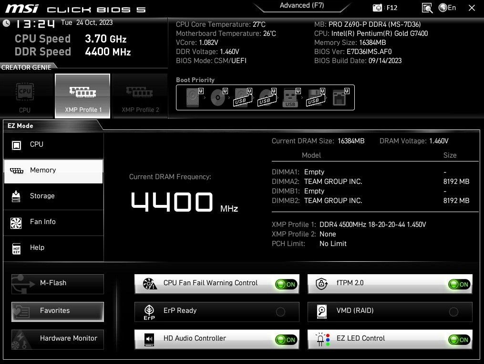Open the CPU section in EZ Mode
This screenshot has width=484, height=364.
coord(53,145)
